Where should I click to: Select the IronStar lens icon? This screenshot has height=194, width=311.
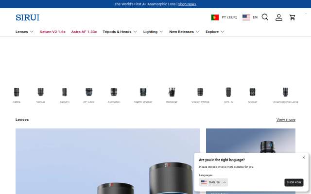(x=172, y=92)
